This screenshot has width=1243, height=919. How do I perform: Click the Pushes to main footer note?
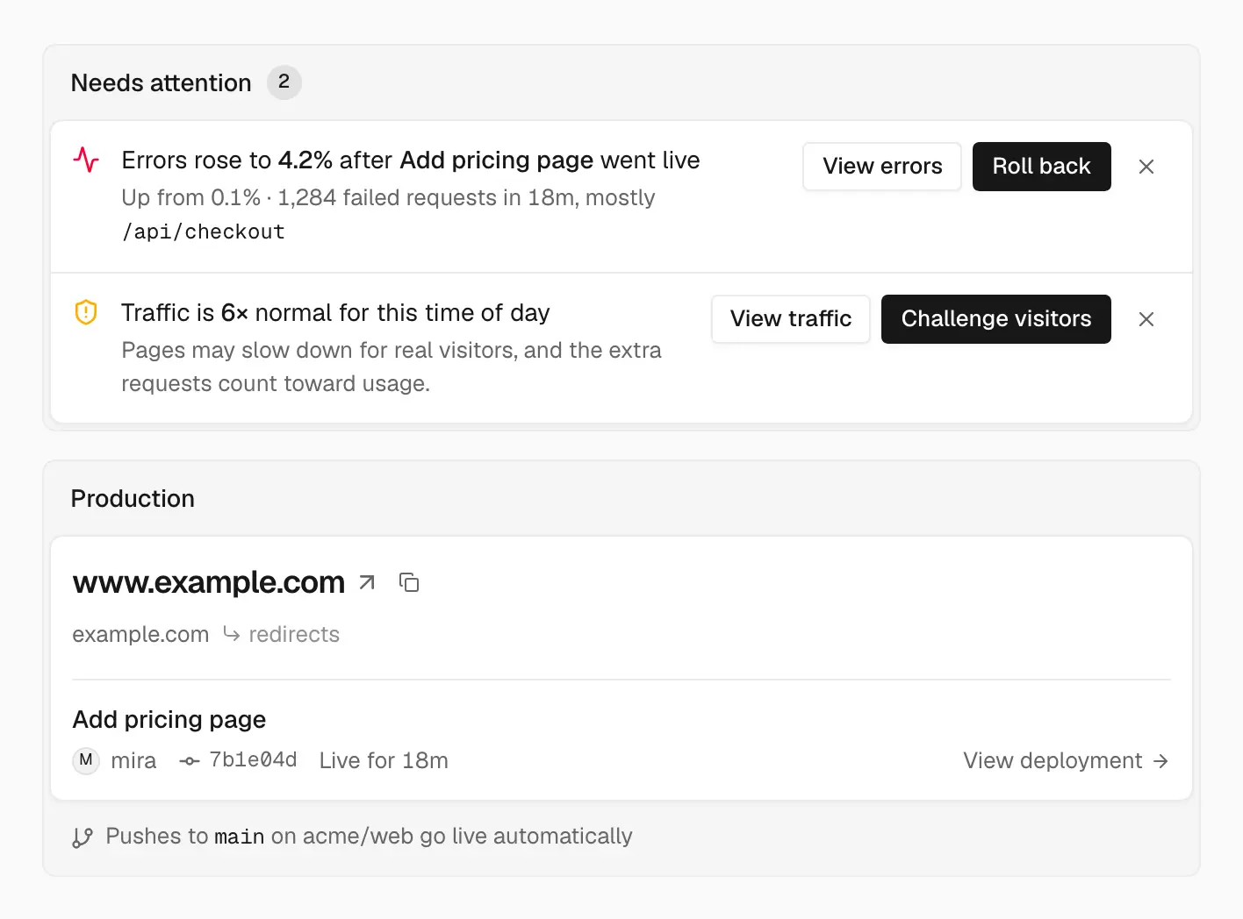(x=369, y=837)
